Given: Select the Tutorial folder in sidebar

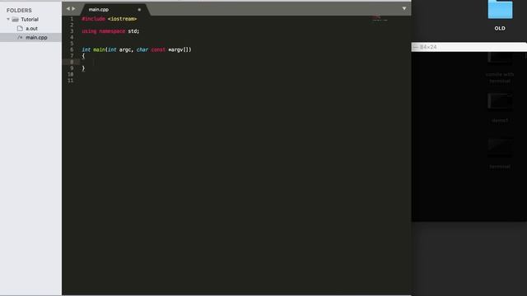Looking at the screenshot, I should [x=30, y=20].
